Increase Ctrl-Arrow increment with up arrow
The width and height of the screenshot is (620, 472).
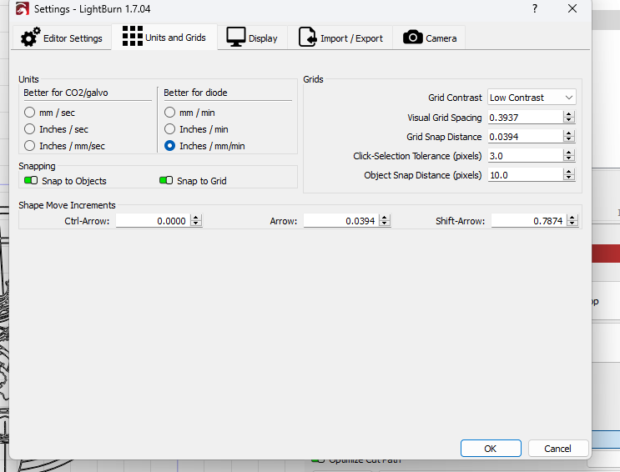pyautogui.click(x=196, y=218)
